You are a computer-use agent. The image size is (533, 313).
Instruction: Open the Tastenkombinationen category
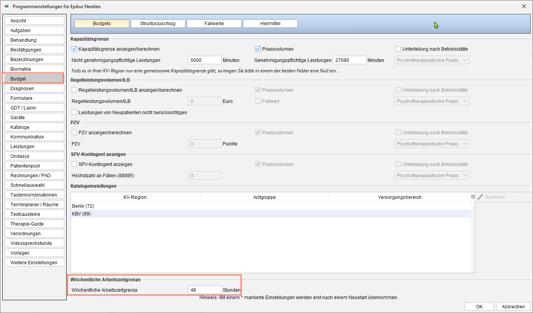pyautogui.click(x=34, y=195)
